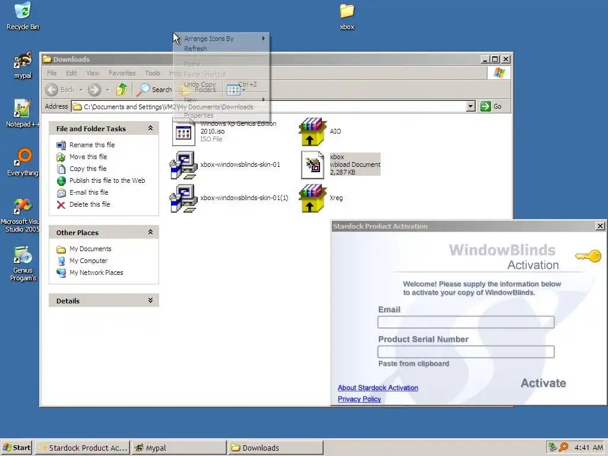Click the Windows Start button

pos(17,448)
